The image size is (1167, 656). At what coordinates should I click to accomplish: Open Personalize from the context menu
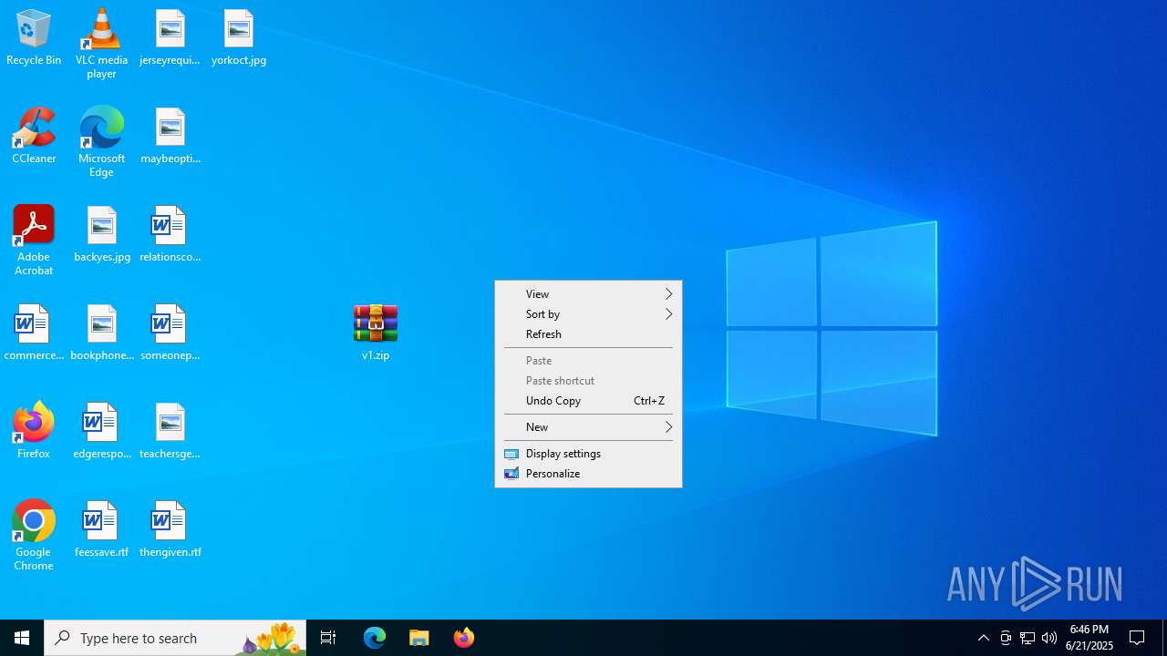(588, 473)
